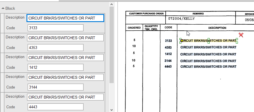Click ordered quantity 5 beside code 3133
Image resolution: width=254 pixels, height=112 pixels.
[134, 40]
